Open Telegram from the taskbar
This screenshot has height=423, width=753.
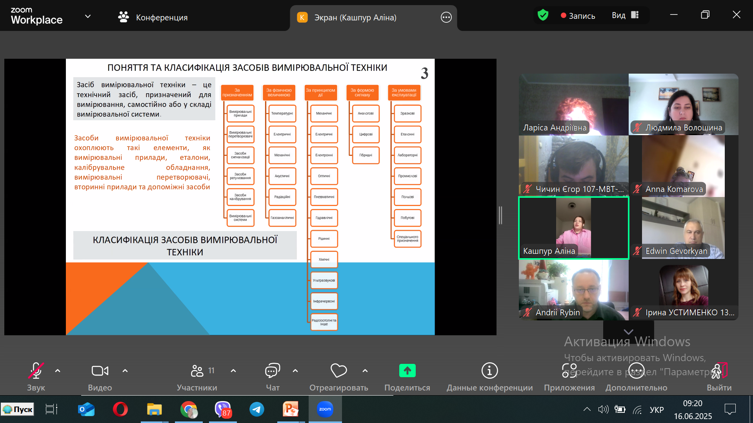(257, 409)
